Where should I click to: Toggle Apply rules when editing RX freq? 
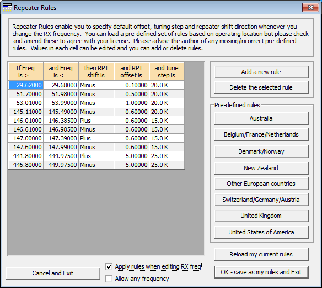pyautogui.click(x=109, y=266)
